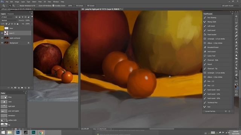Screen dimensions: 241x135
Task: Switch to official reference.jpg document tab
Action: click(17, 9)
